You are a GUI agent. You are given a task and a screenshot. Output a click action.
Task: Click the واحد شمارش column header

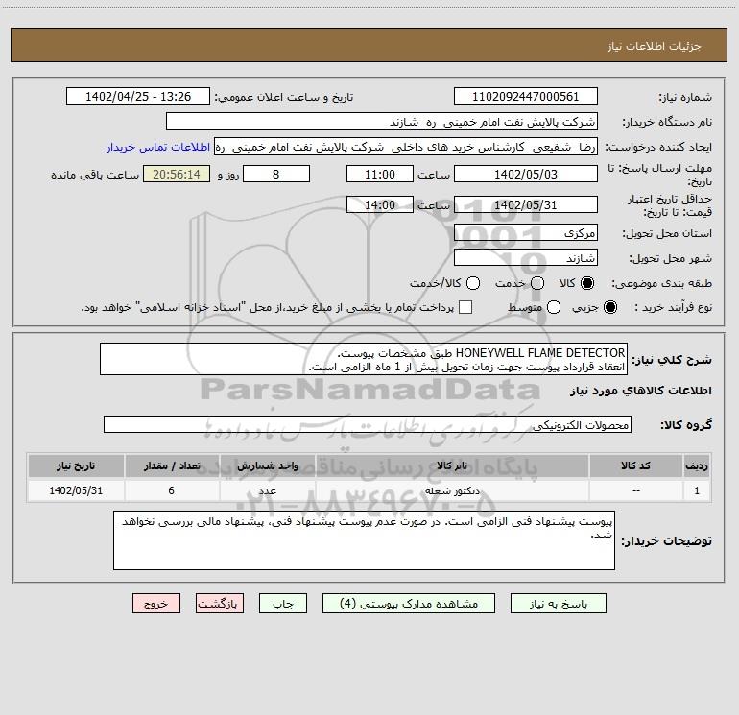tap(267, 465)
